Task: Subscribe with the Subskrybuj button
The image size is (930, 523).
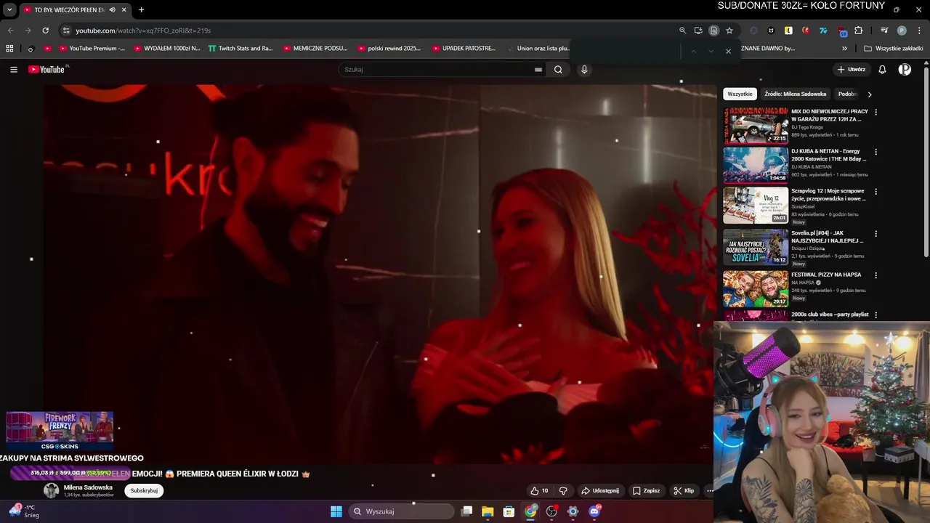Action: (144, 491)
